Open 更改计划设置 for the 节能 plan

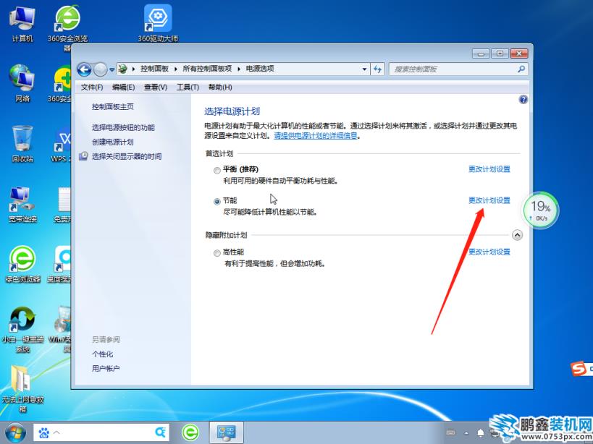(x=489, y=200)
